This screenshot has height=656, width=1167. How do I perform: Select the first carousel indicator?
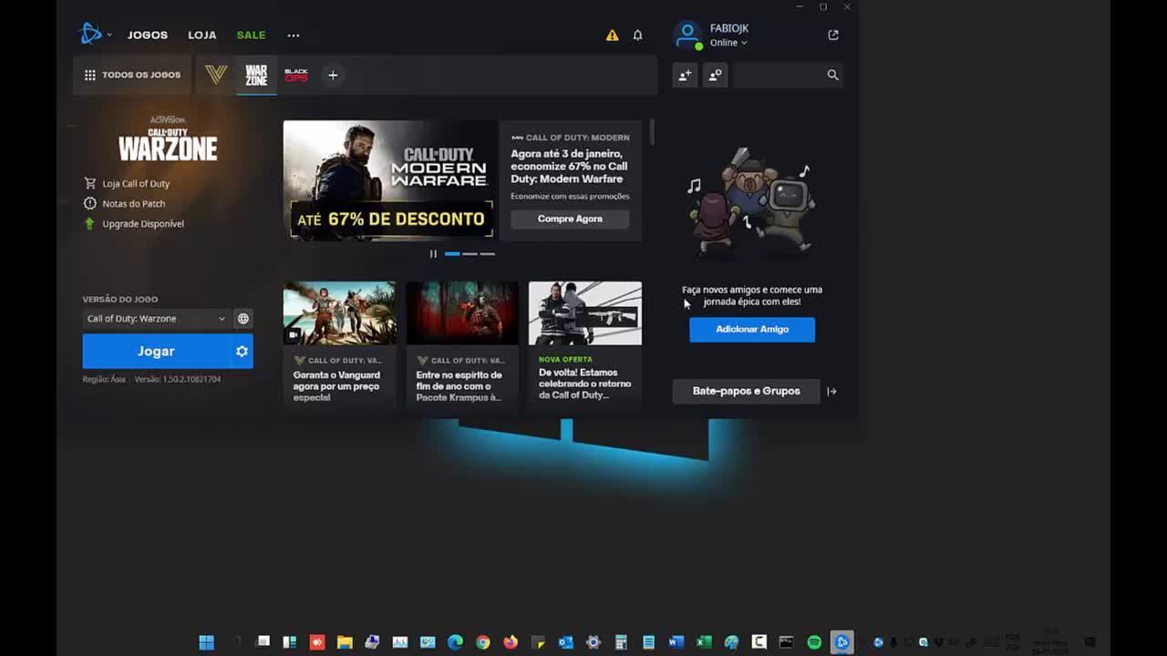[x=452, y=253]
